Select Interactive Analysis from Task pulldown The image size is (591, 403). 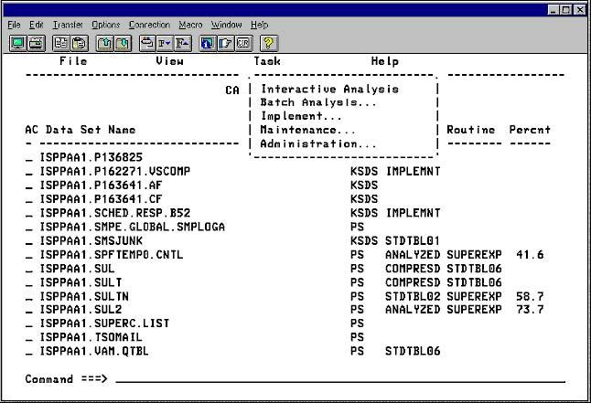point(329,90)
